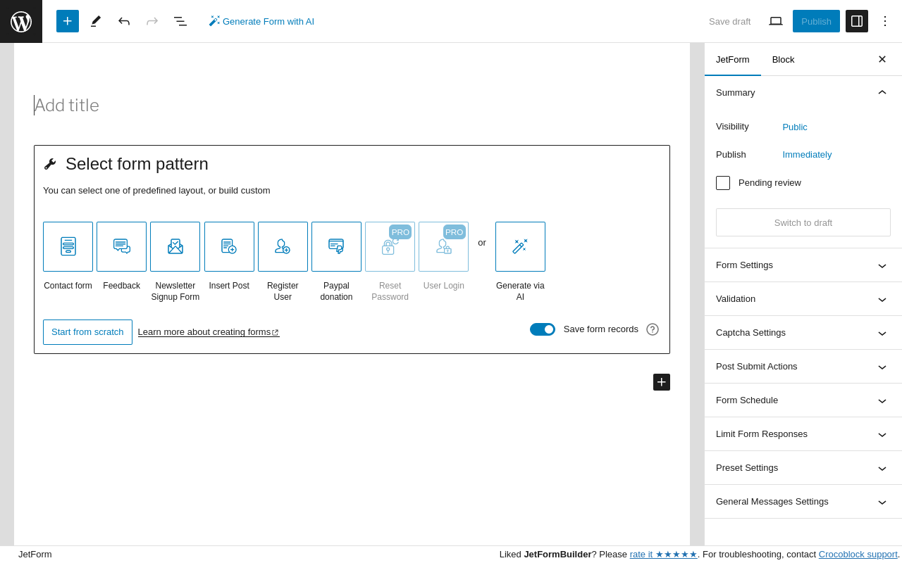Screen dimensions: 902x563
Task: Click the Save draft button
Action: point(730,21)
